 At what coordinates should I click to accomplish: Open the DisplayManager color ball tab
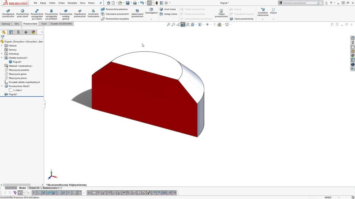(33, 32)
